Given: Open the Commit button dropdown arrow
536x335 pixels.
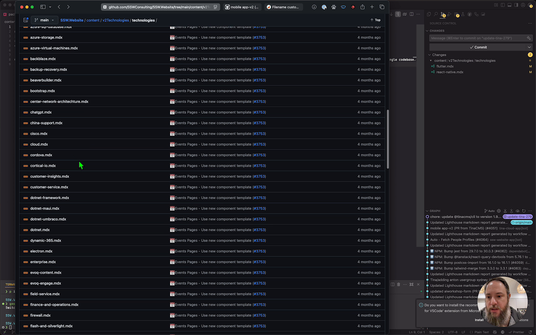Looking at the screenshot, I should 529,47.
